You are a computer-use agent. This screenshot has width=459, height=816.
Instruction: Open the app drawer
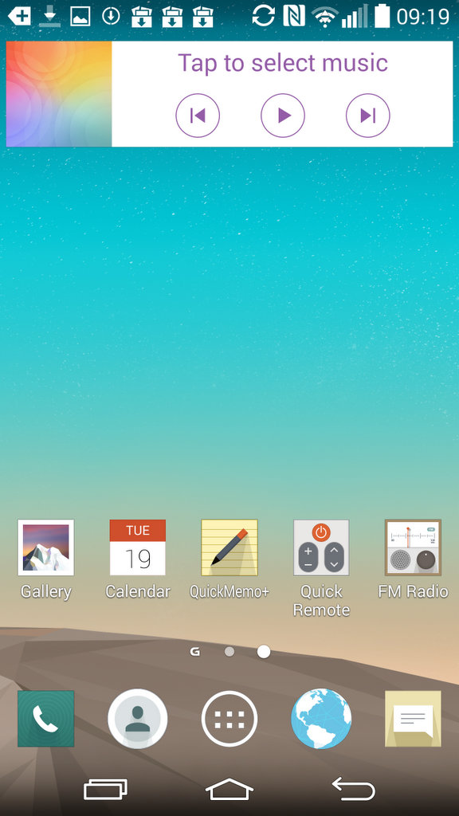[229, 719]
